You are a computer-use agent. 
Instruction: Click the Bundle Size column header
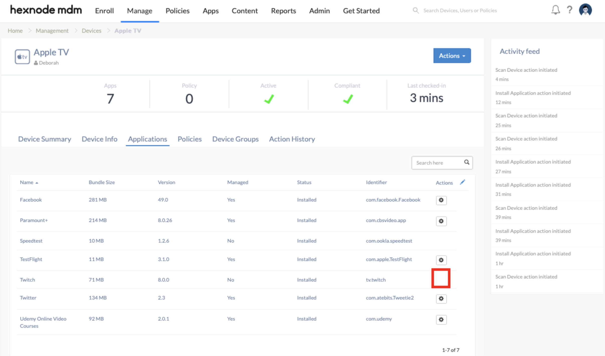pos(102,182)
